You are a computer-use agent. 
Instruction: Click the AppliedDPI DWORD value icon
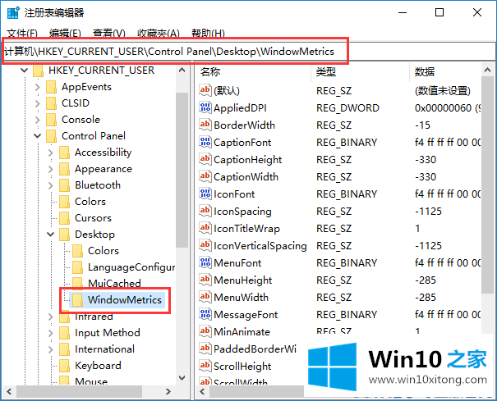pyautogui.click(x=205, y=108)
